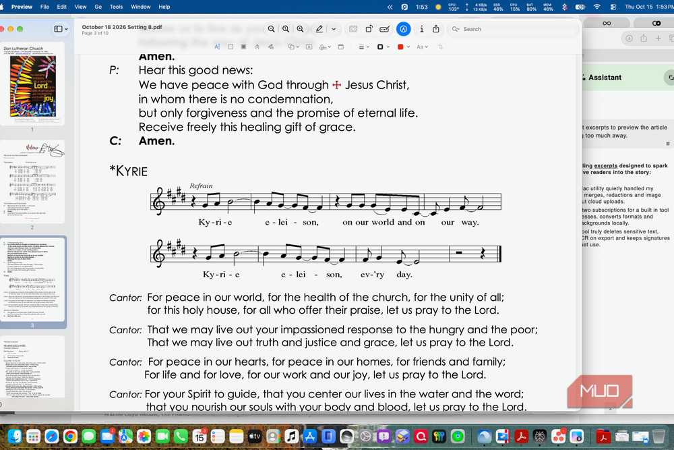Click the zoom out magnifier in Preview toolbar
674x450 pixels.
pyautogui.click(x=271, y=29)
